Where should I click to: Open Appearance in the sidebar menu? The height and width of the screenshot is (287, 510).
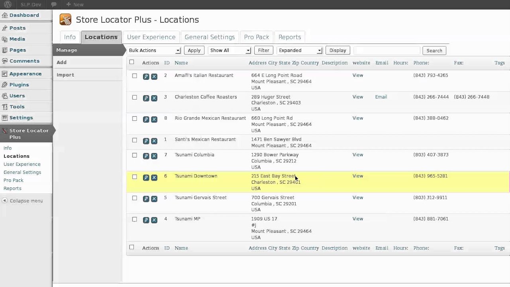click(25, 74)
